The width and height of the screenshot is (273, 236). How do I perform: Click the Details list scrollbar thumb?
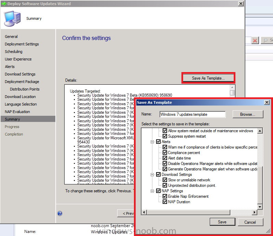(232, 93)
